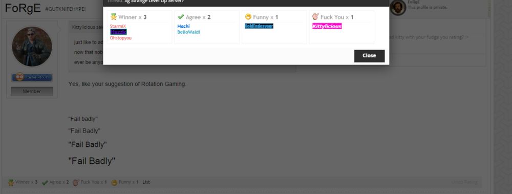Click the Funny smiley icon in dialog
The width and height of the screenshot is (512, 194).
(x=248, y=17)
